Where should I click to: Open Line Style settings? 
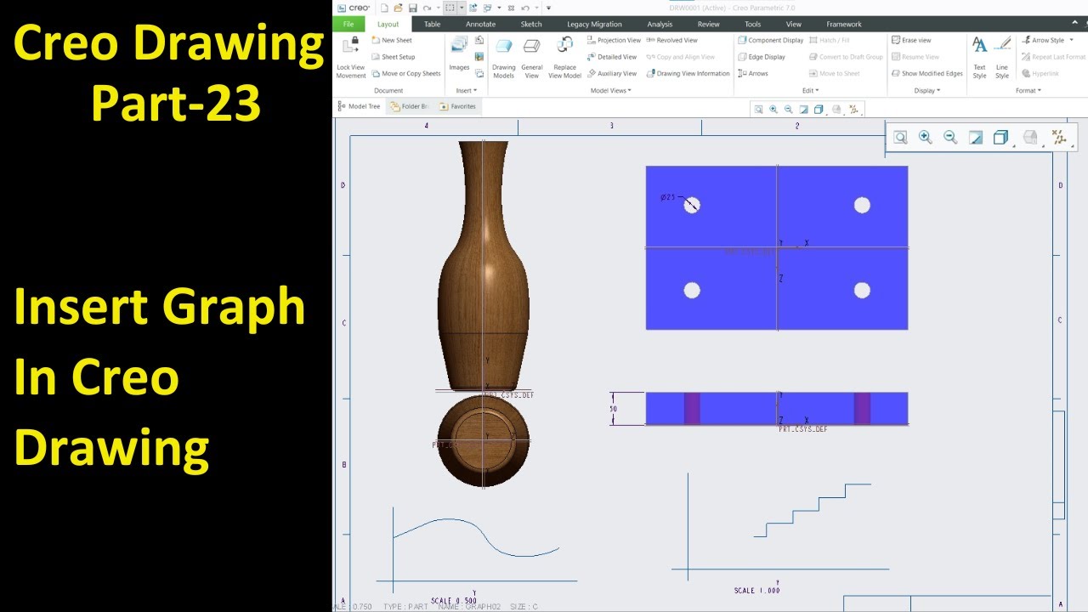coord(1002,58)
